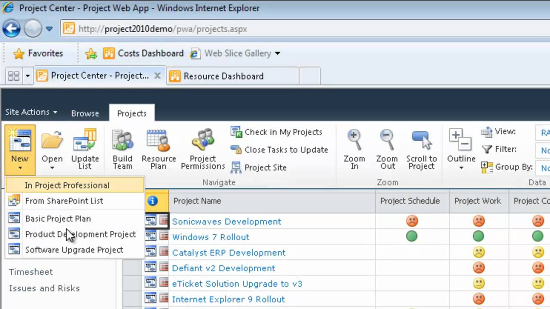Open Catalyst ERP Development project link

click(229, 252)
